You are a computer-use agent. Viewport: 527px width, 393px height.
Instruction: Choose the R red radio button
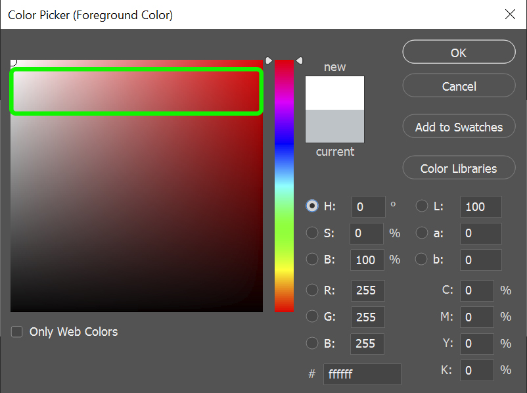pos(312,290)
